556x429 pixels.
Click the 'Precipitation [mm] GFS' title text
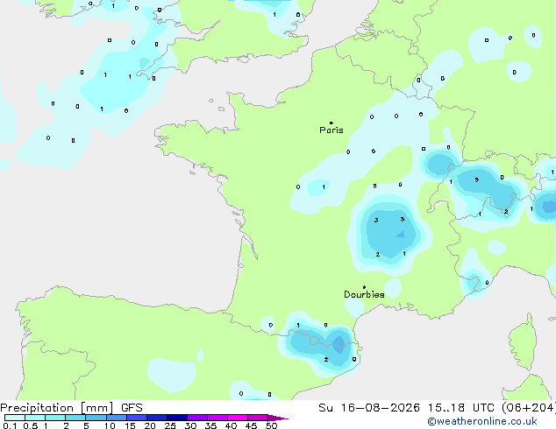(x=71, y=408)
